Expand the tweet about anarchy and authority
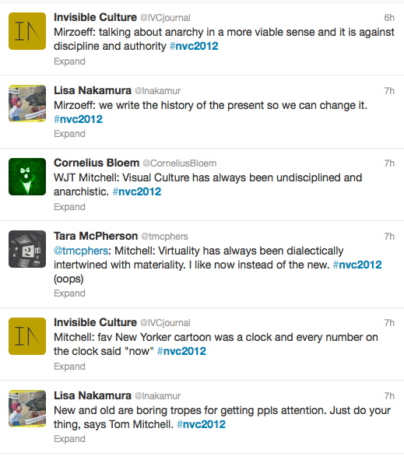404x460 pixels. 69,61
